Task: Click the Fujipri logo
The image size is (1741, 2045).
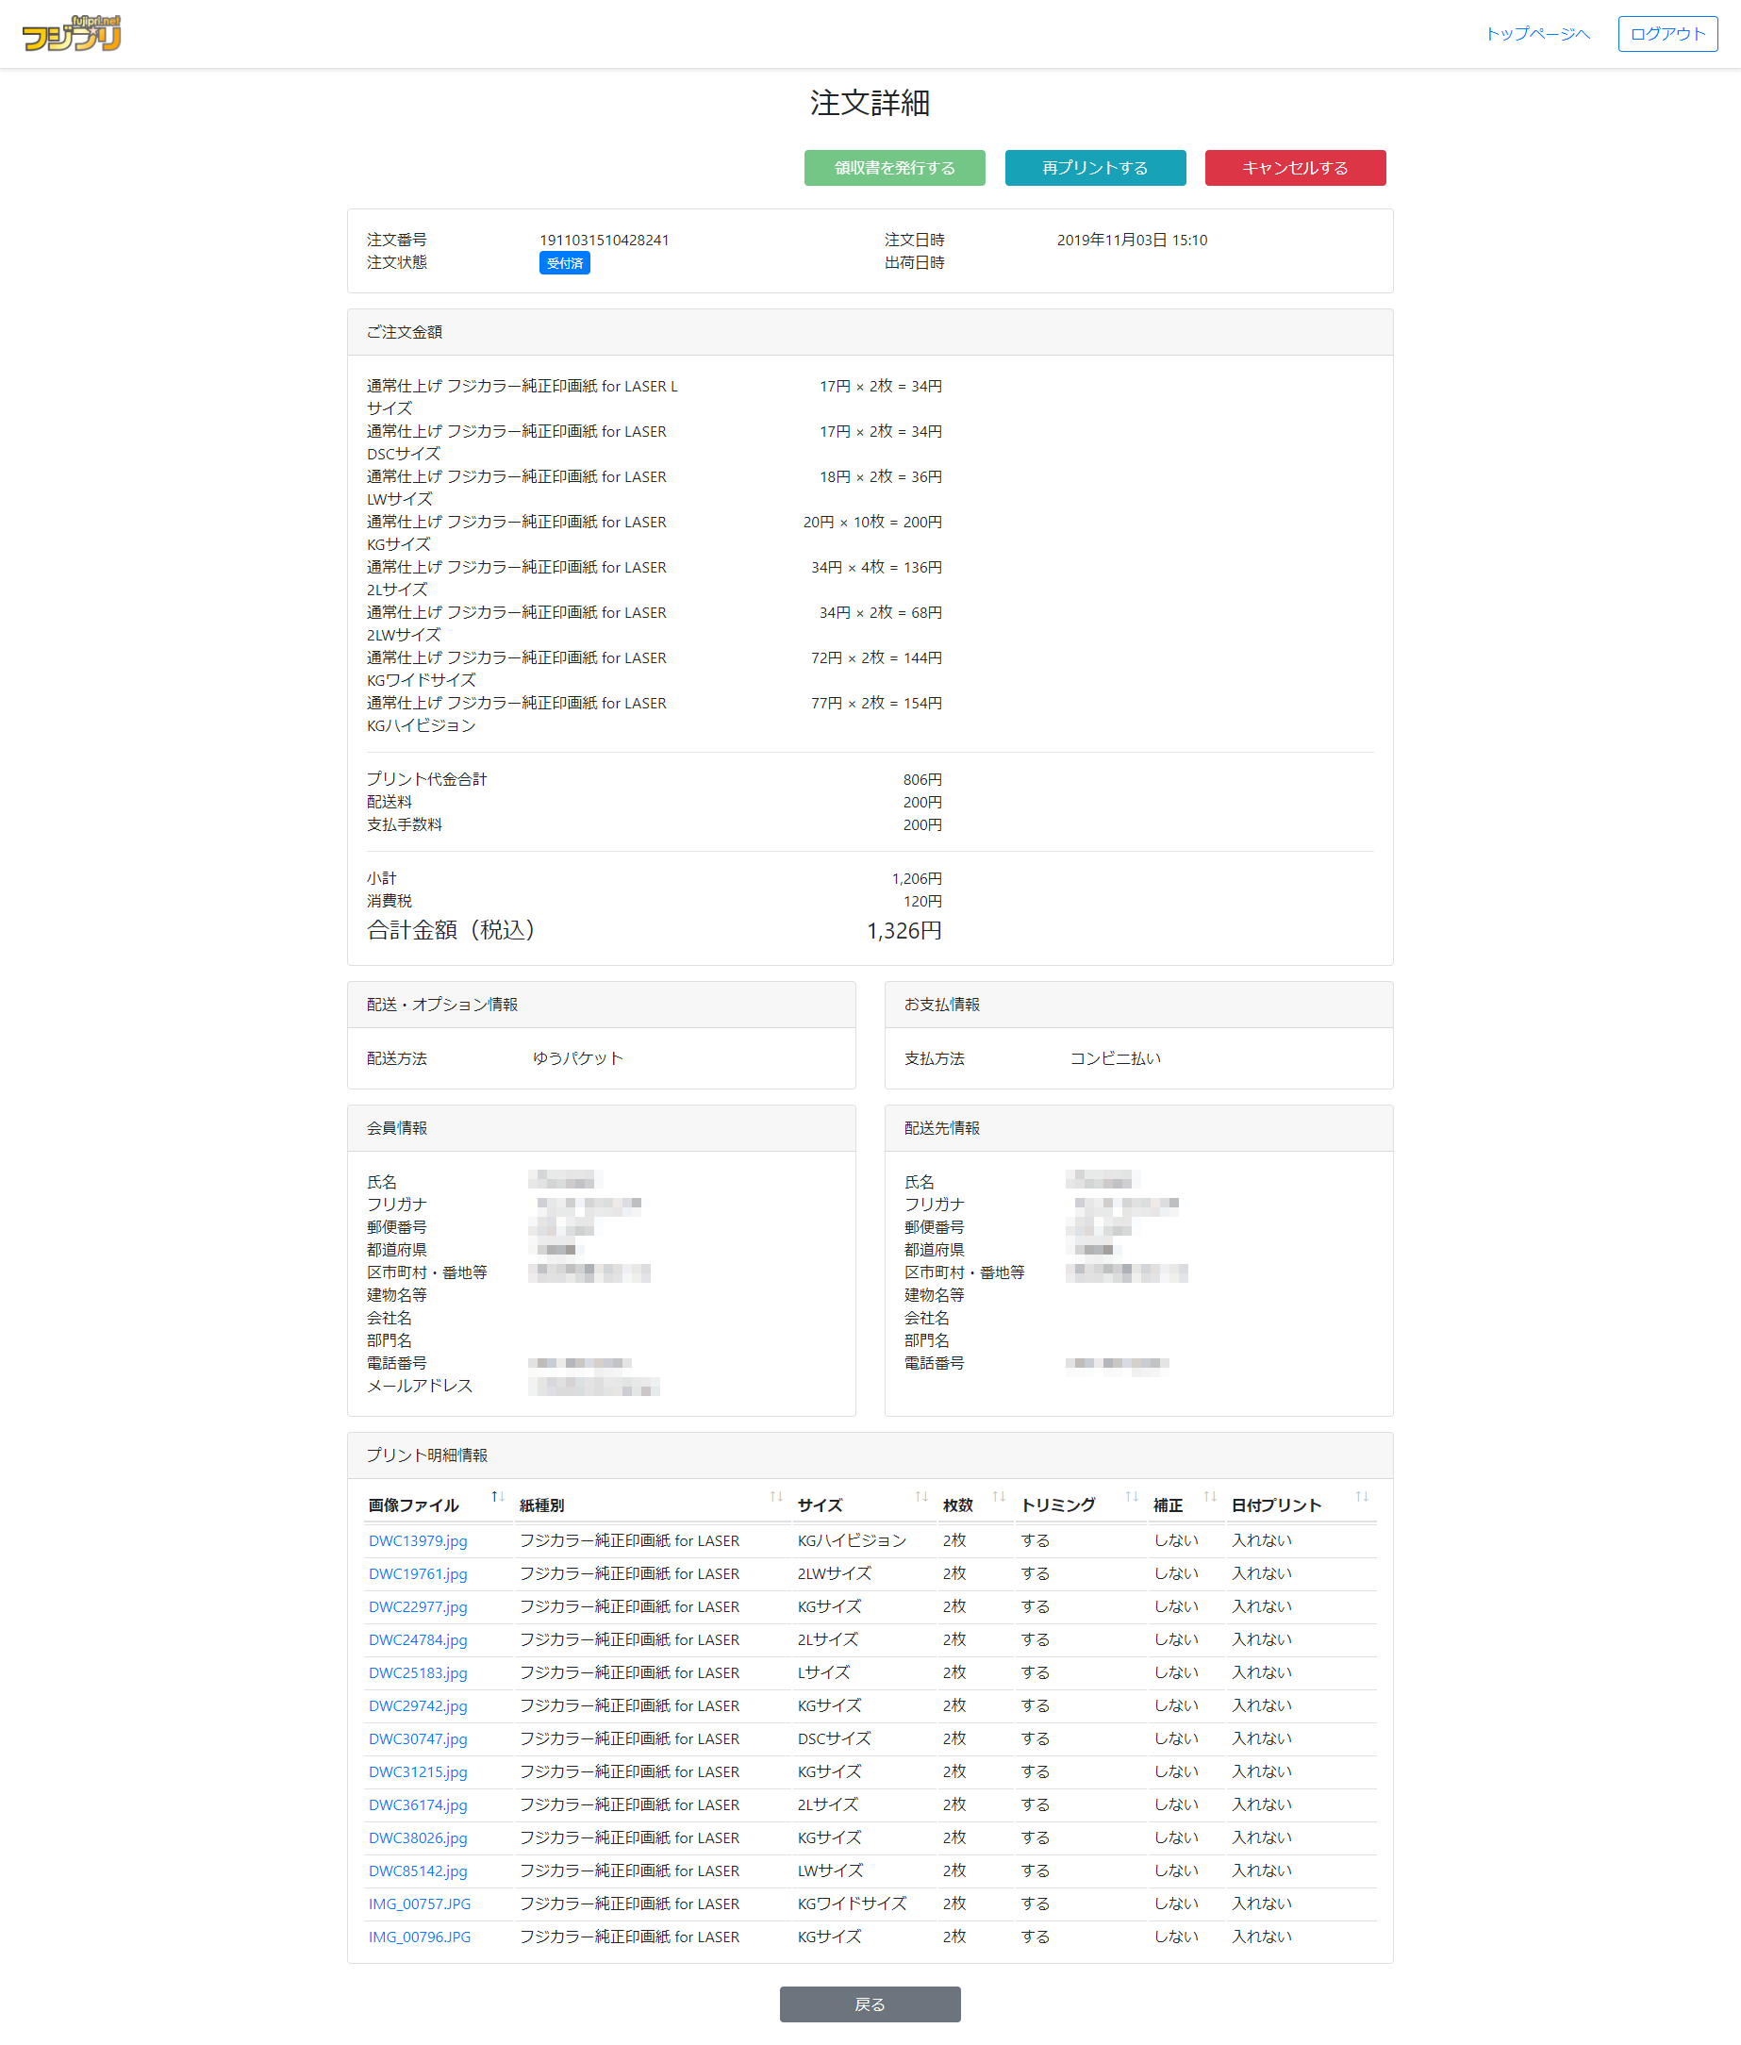Action: coord(71,34)
